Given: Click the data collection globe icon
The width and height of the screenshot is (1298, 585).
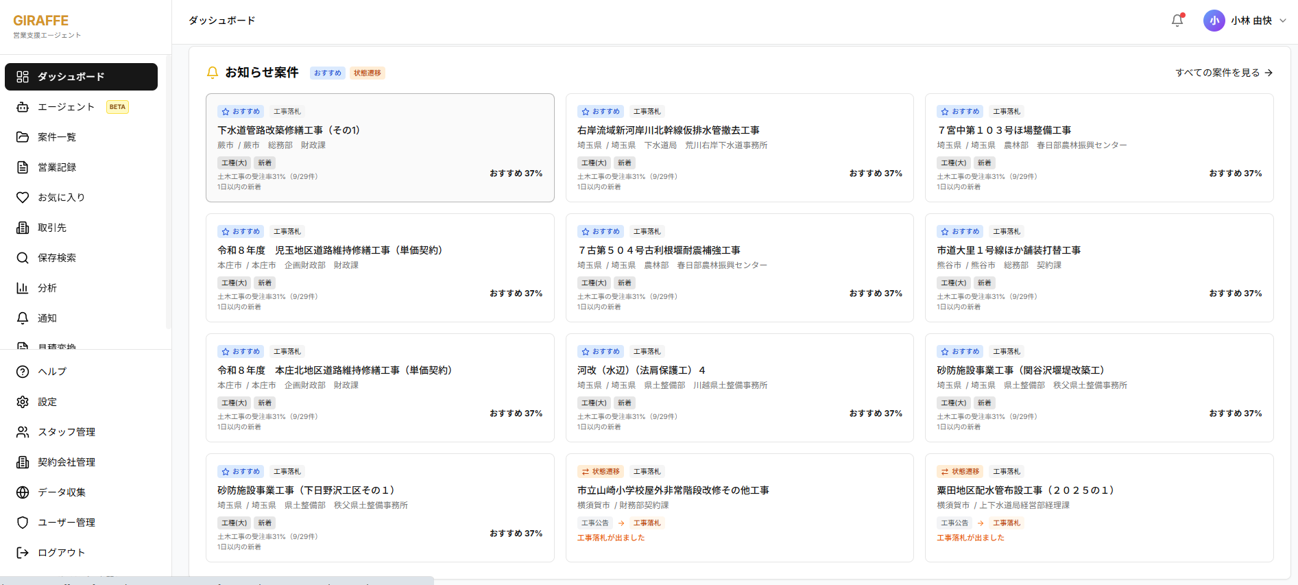Looking at the screenshot, I should (23, 492).
